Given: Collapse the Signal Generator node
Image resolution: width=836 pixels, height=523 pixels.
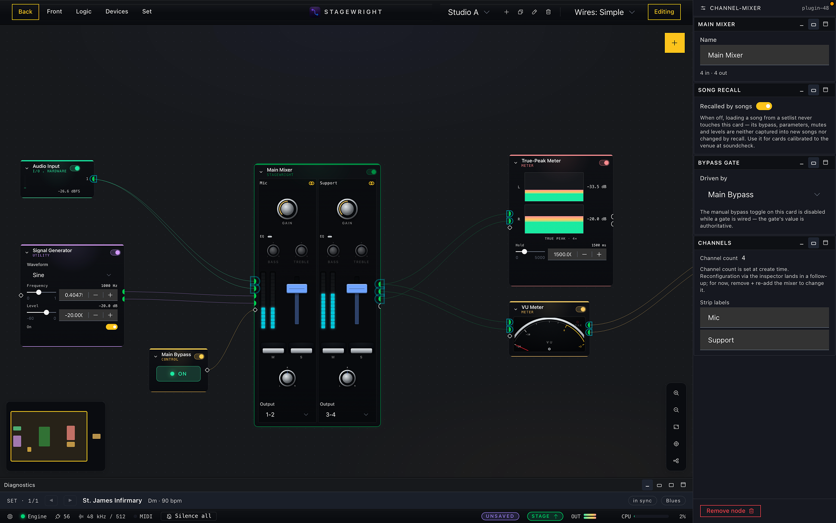Looking at the screenshot, I should (x=27, y=253).
